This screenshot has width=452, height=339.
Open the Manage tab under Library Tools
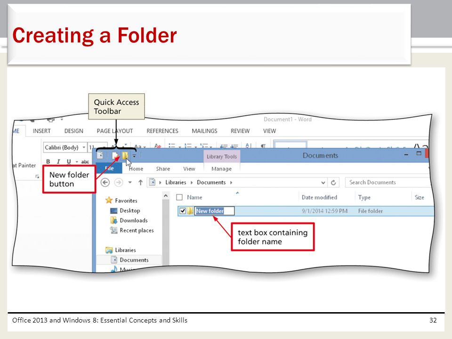pyautogui.click(x=221, y=169)
